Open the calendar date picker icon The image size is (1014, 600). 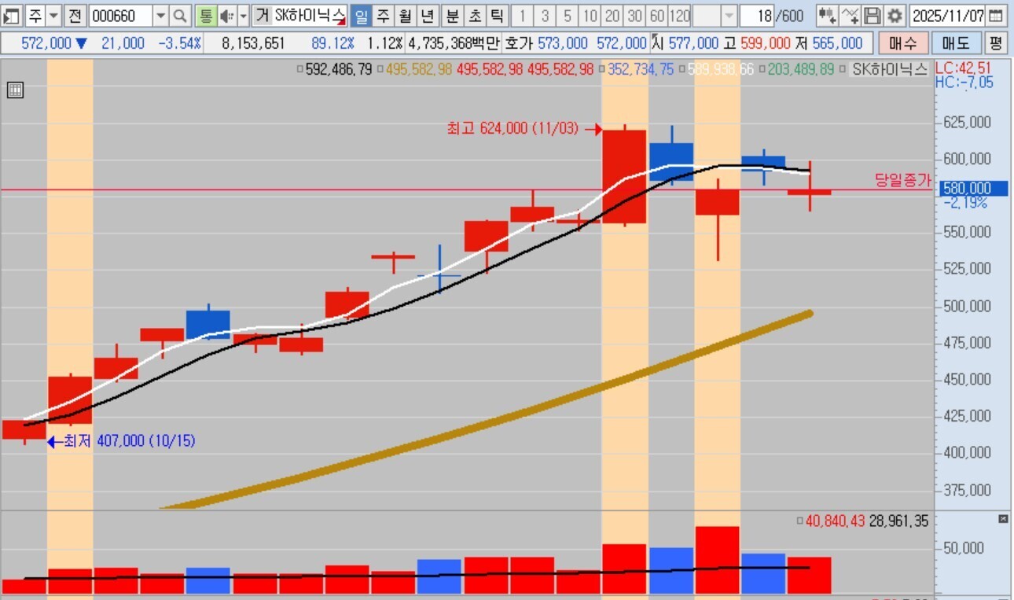(x=995, y=16)
